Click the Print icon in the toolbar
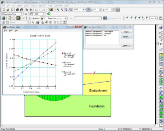 (17, 10)
